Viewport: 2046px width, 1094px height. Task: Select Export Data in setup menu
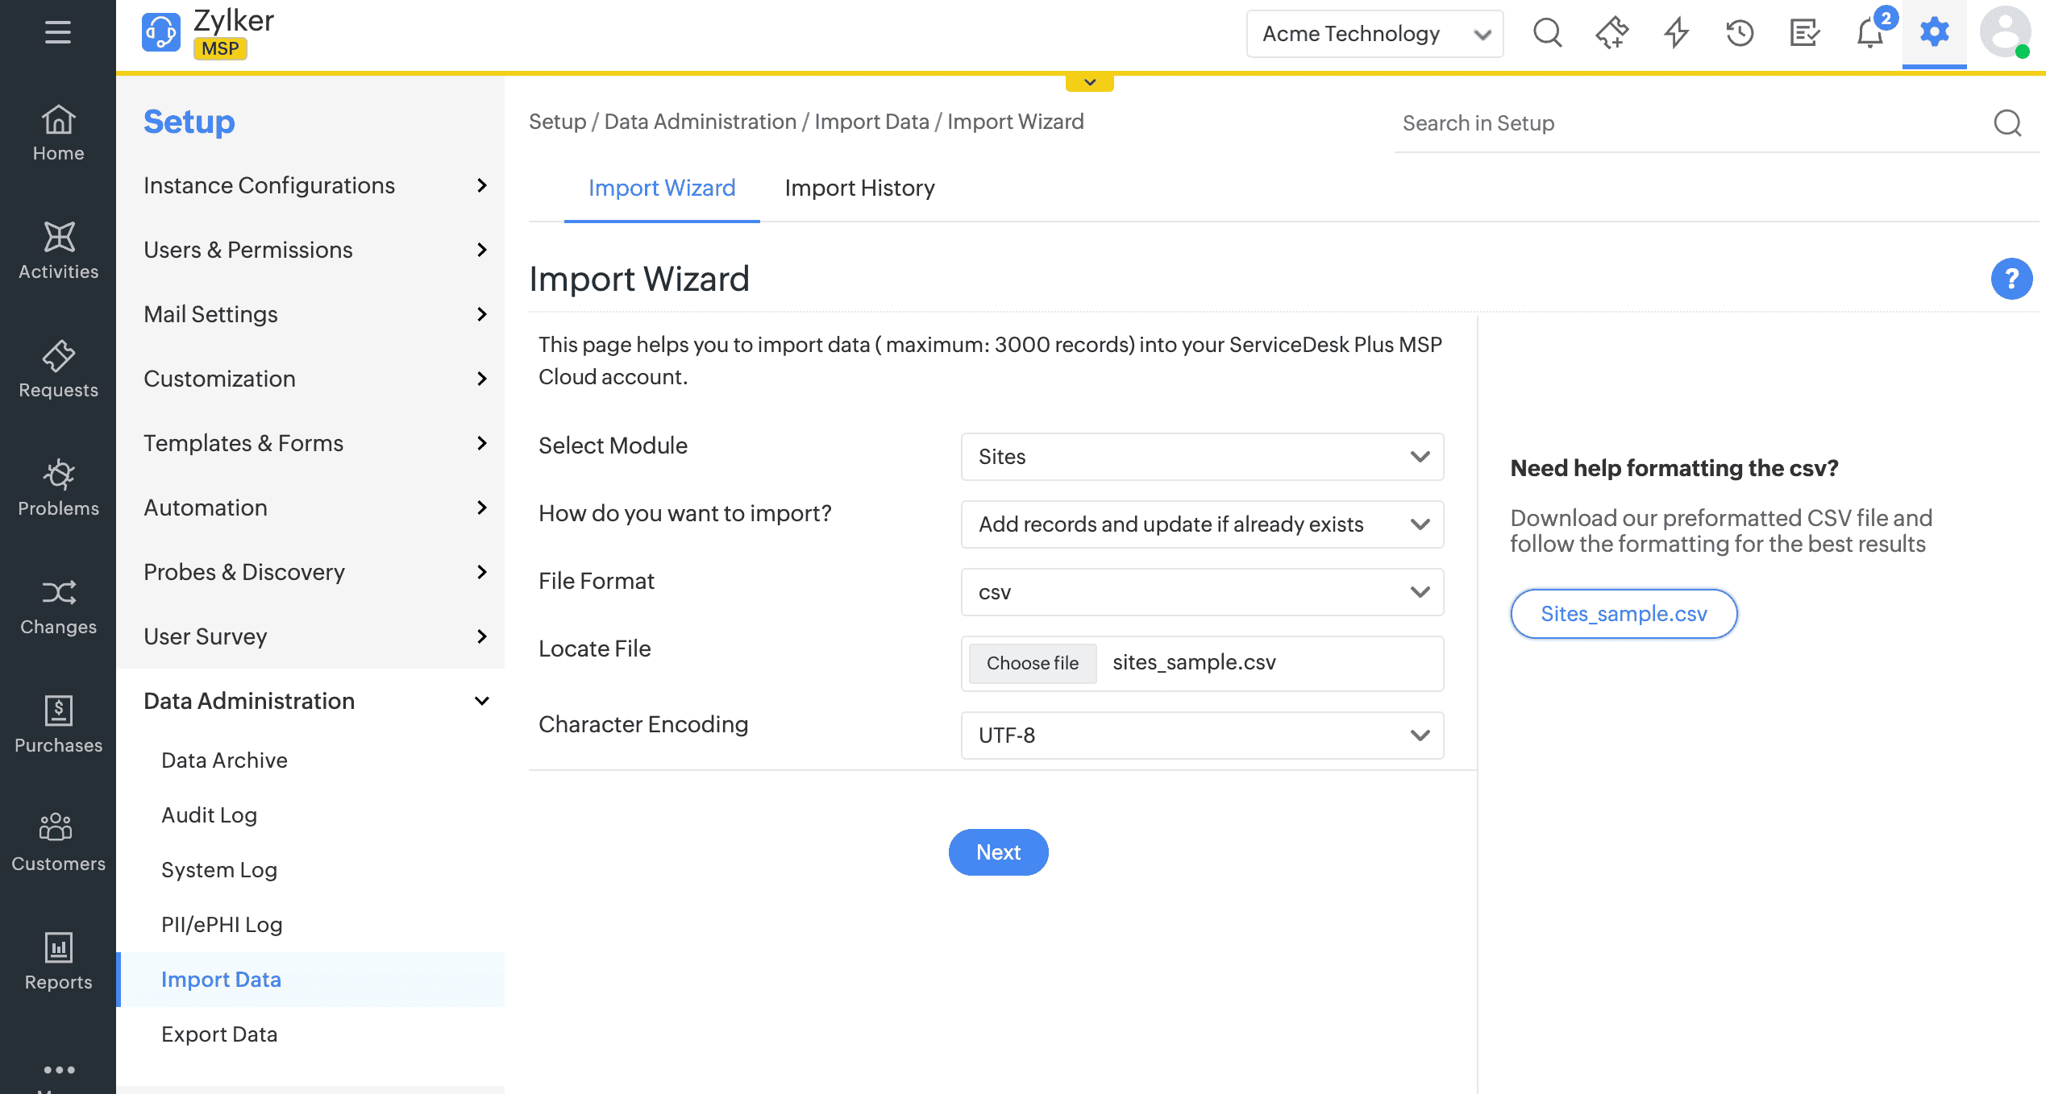(219, 1034)
